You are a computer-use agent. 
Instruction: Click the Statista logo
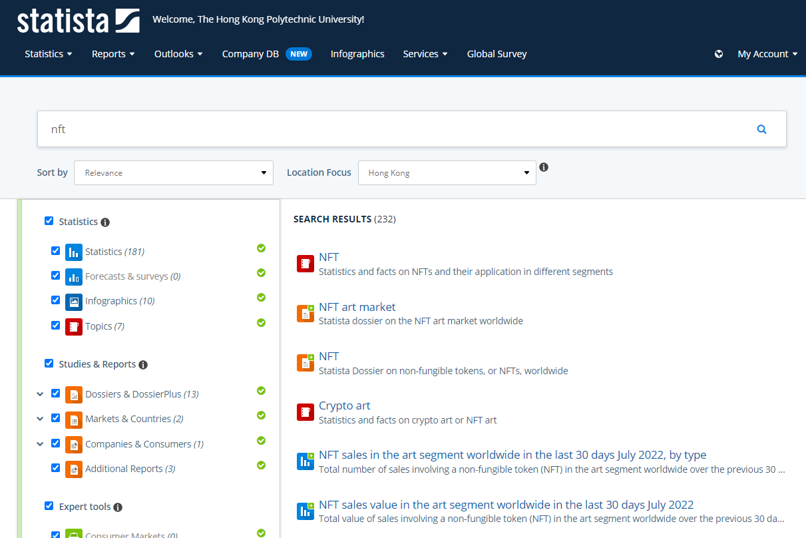point(79,21)
